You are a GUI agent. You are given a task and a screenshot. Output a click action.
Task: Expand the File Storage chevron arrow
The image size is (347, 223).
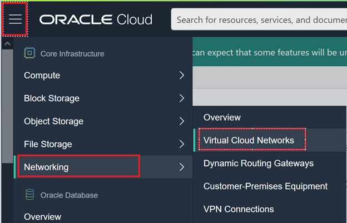(182, 144)
